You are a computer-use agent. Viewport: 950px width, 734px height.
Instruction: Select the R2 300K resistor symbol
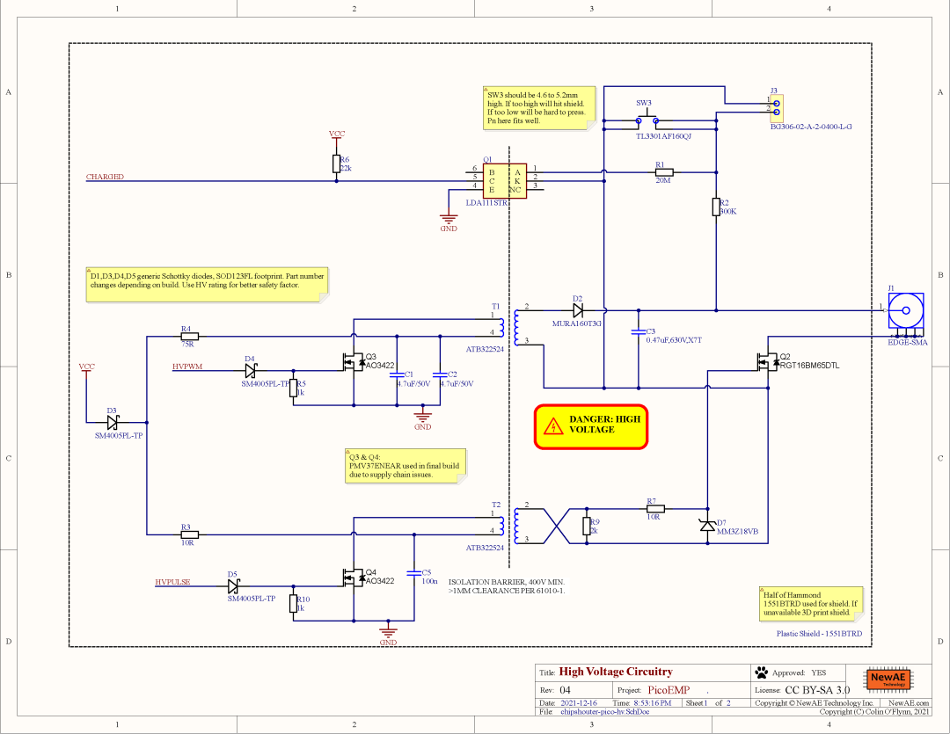click(x=716, y=207)
